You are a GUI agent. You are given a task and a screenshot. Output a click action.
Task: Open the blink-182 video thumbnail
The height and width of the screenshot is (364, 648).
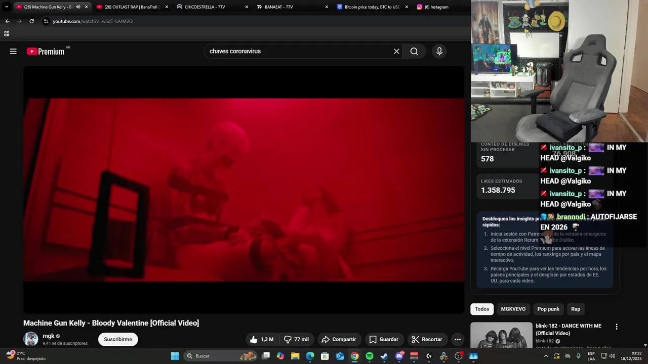501,336
